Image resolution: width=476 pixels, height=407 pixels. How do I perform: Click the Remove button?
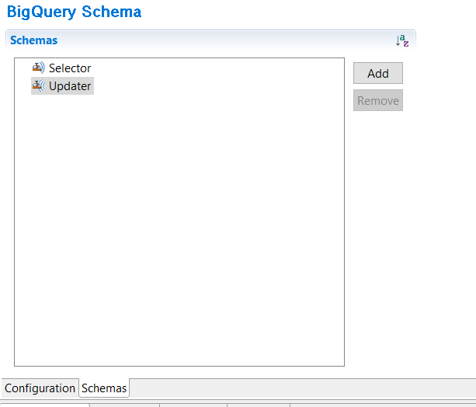(x=378, y=100)
